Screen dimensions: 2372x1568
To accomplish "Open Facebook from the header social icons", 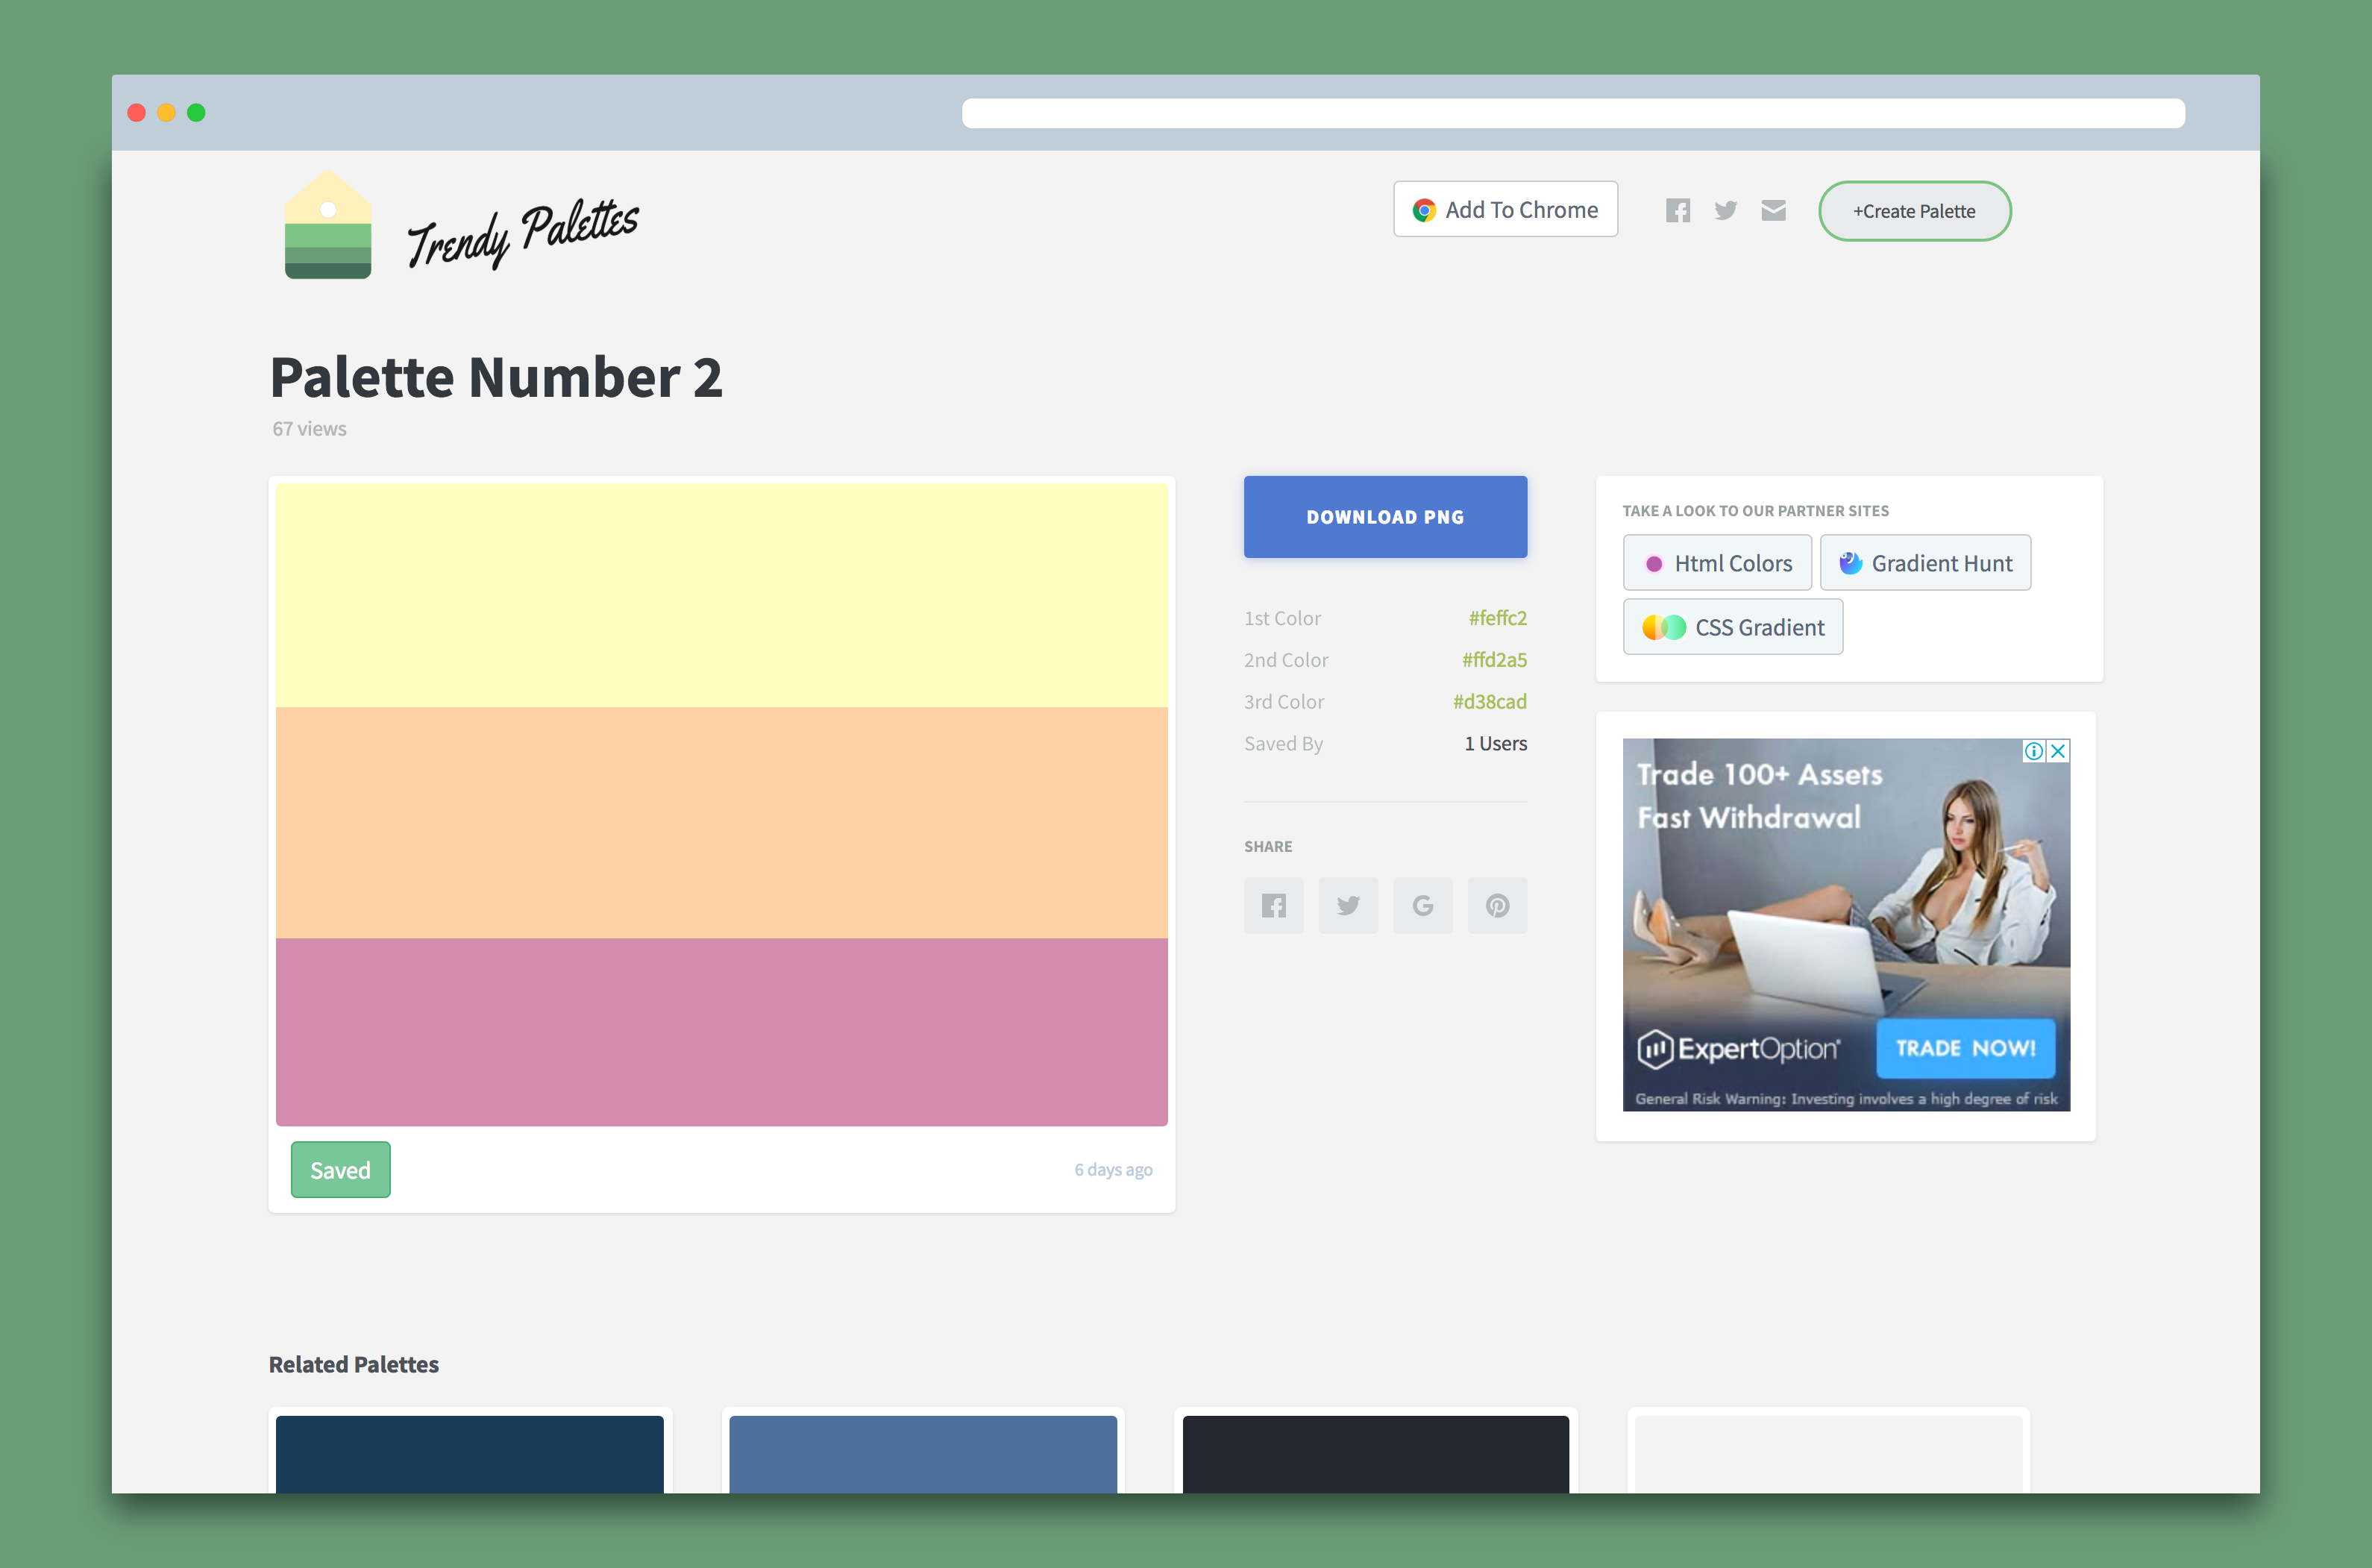I will pos(1678,210).
